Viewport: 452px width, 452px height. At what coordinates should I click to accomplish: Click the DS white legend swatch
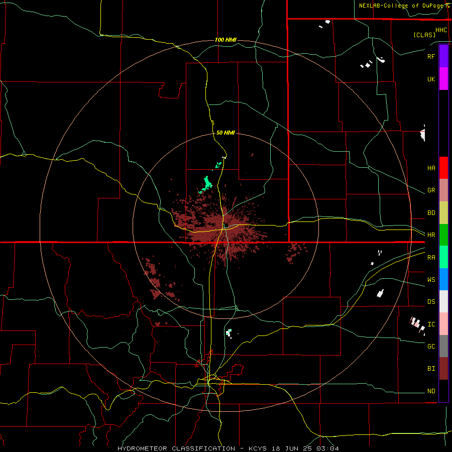click(443, 301)
